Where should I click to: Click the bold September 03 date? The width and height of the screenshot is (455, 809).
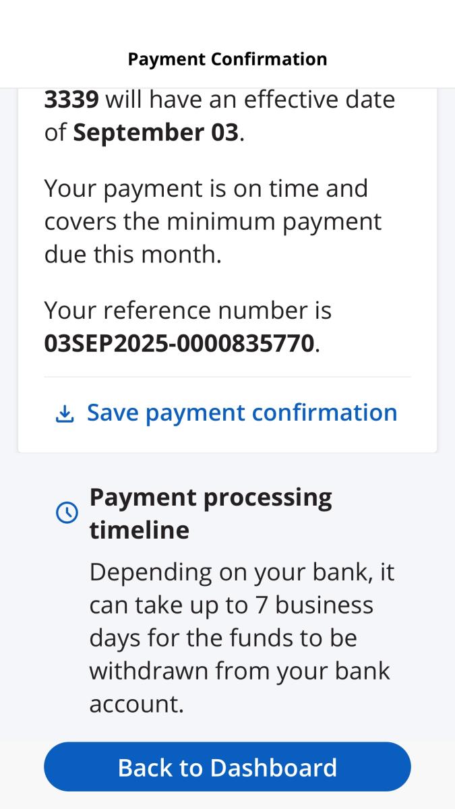[155, 132]
